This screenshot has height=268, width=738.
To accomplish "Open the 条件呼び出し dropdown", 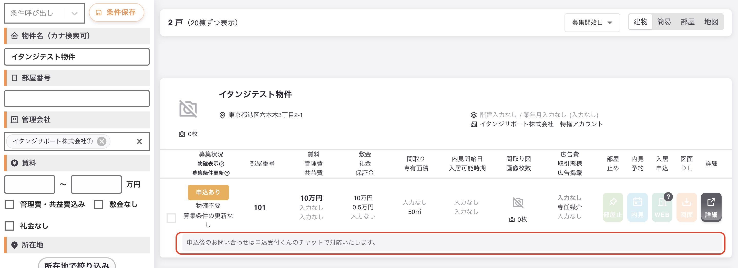I will point(44,13).
